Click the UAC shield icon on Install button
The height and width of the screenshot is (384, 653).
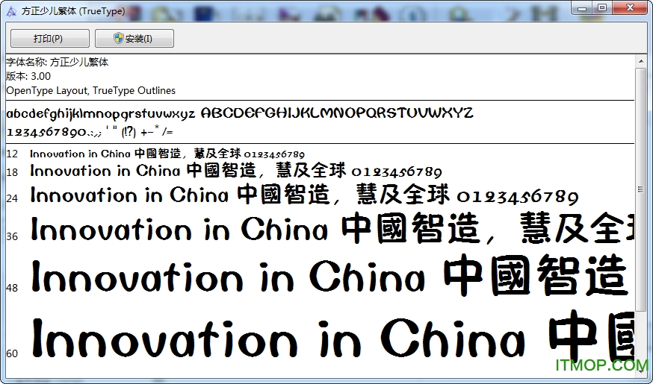pyautogui.click(x=118, y=39)
